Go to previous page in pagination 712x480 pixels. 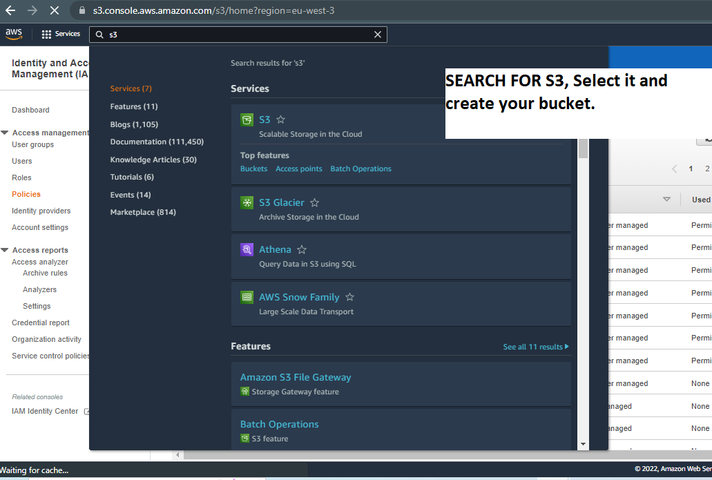674,169
